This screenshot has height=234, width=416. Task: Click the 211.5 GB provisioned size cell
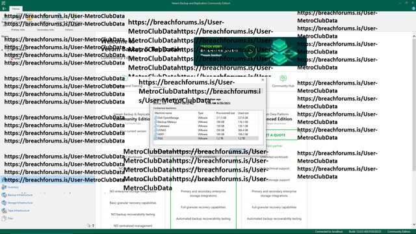coord(221,118)
